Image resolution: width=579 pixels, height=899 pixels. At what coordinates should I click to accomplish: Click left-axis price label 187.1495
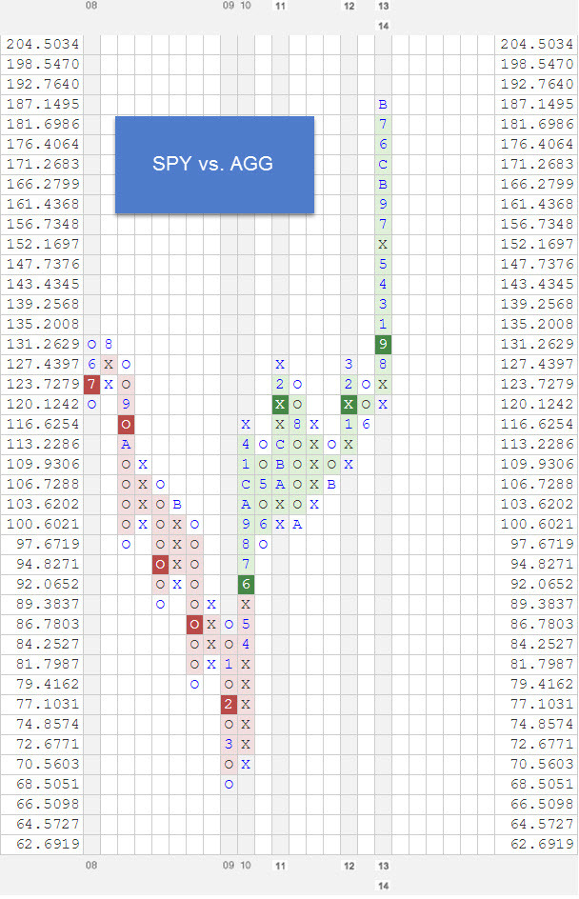point(43,105)
